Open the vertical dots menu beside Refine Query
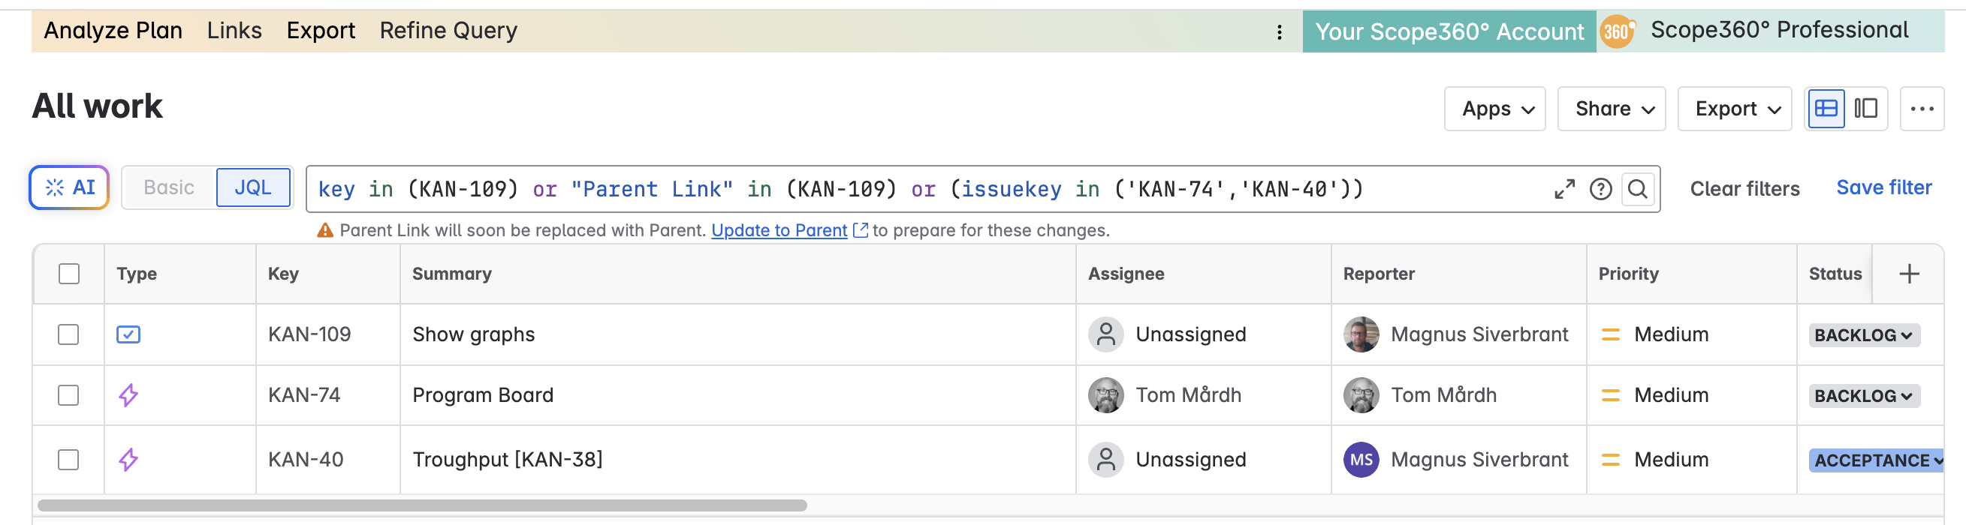 pyautogui.click(x=1279, y=32)
